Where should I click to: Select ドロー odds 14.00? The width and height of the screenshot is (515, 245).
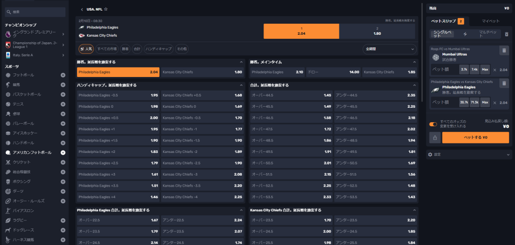coord(333,72)
